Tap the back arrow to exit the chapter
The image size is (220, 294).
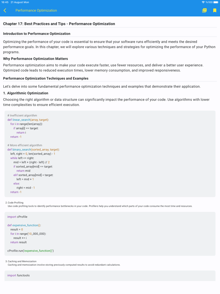point(5,10)
